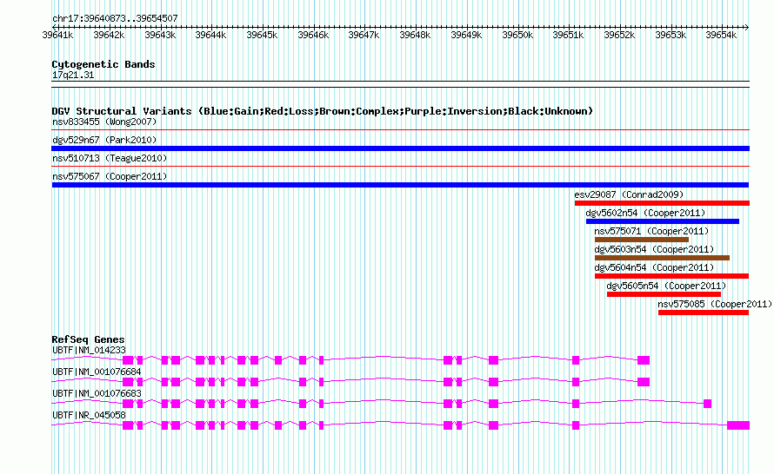Click the first exon of UBTF|NM_014233
This screenshot has width=774, height=474.
(128, 360)
